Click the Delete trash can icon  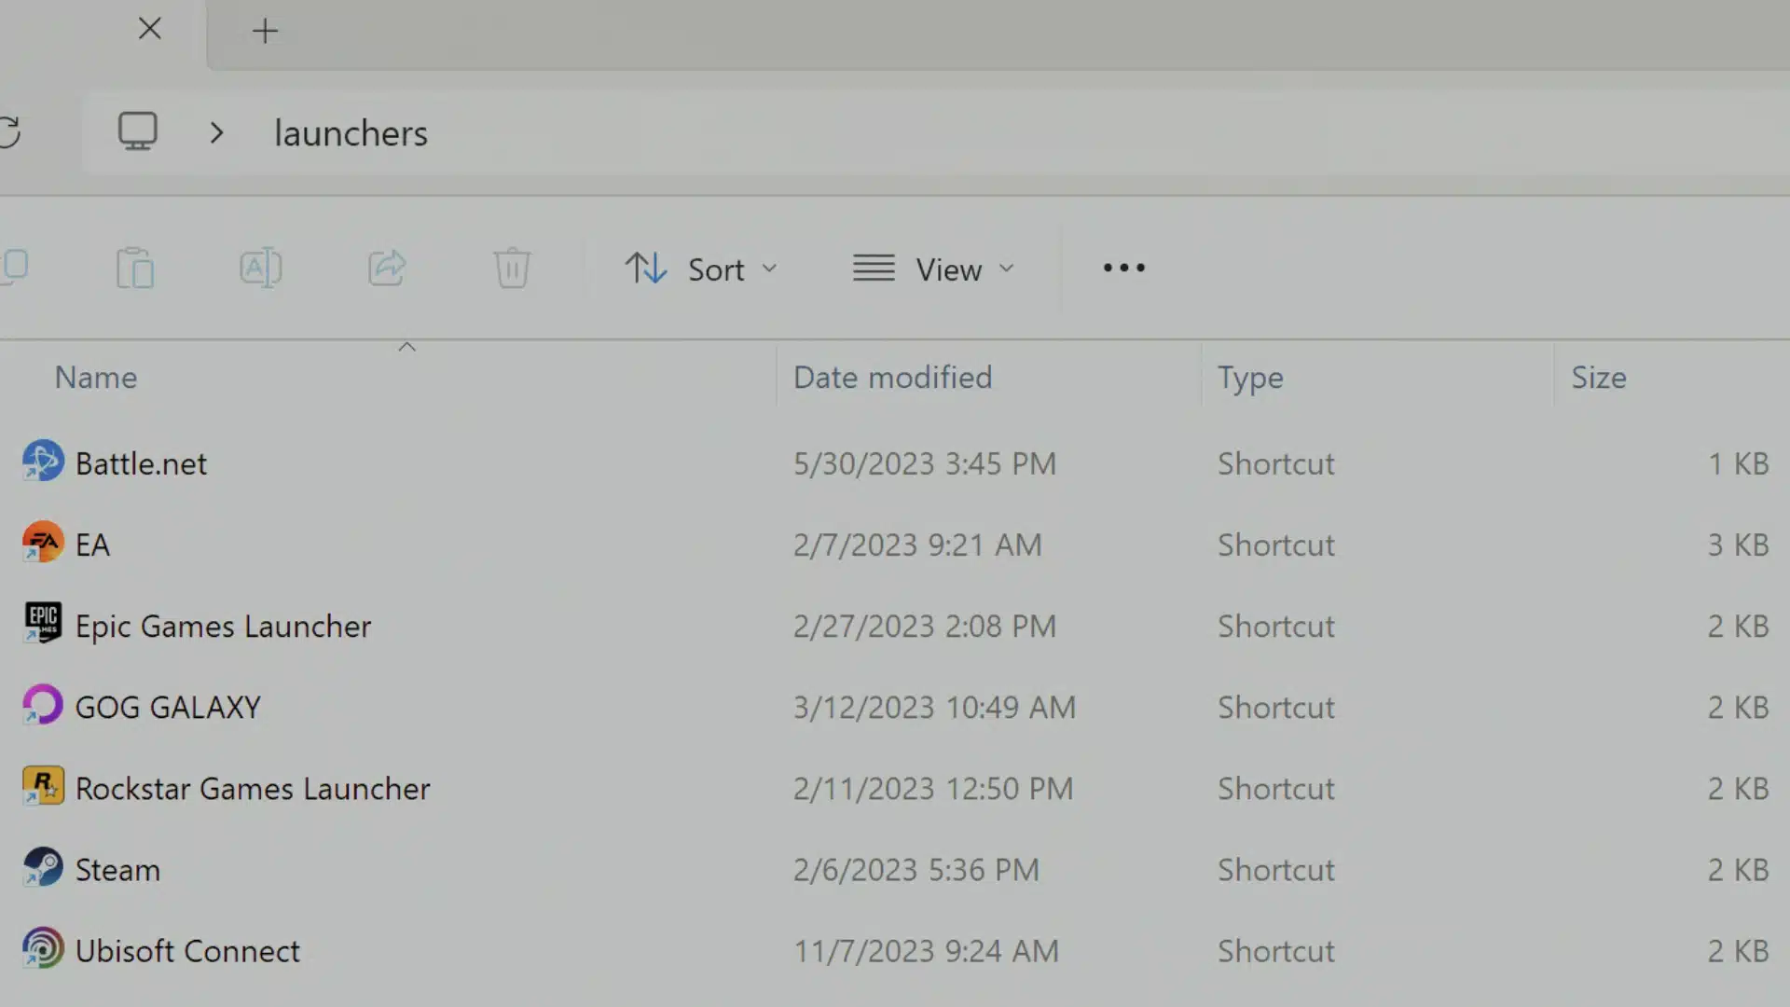512,269
